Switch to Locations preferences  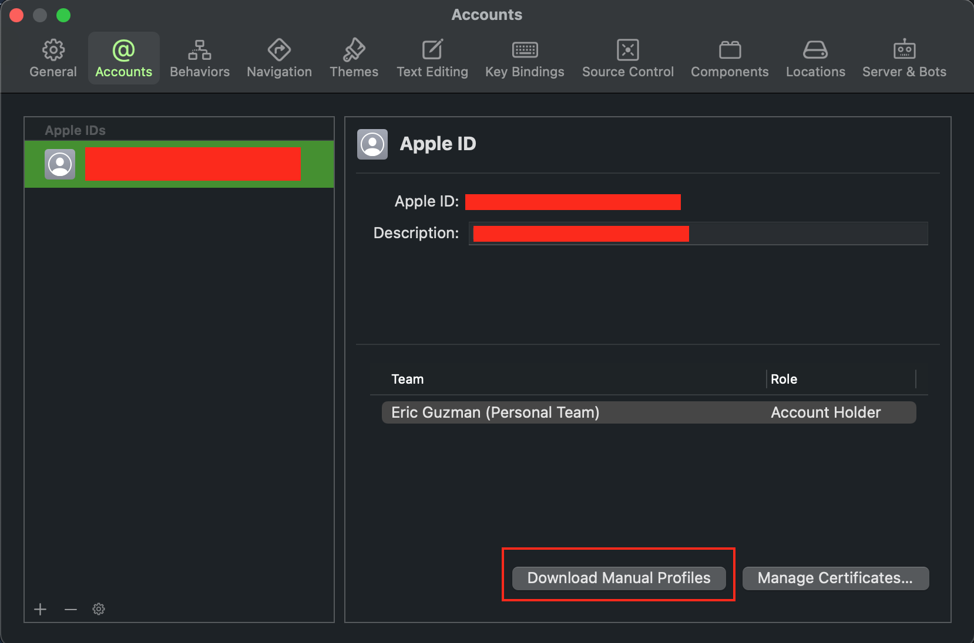pos(815,58)
